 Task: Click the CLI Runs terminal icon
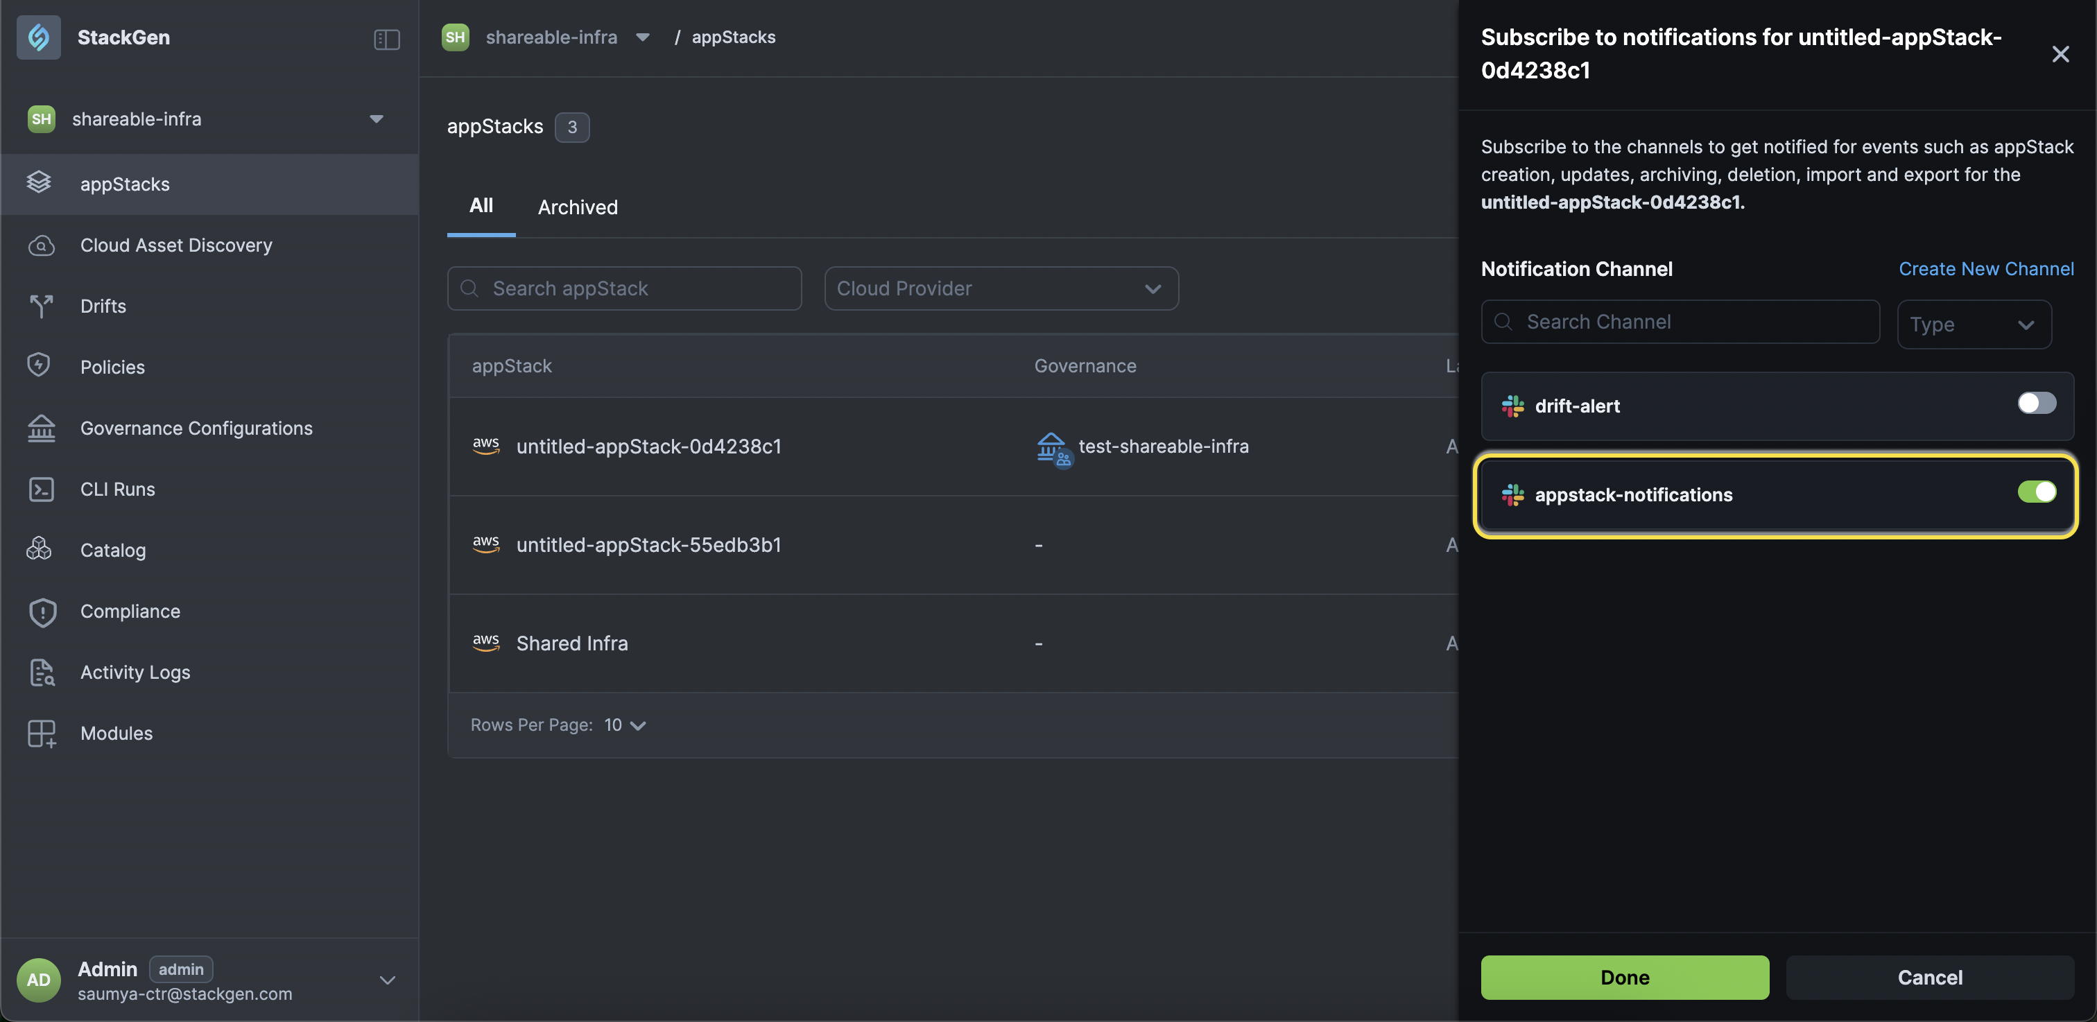tap(42, 489)
